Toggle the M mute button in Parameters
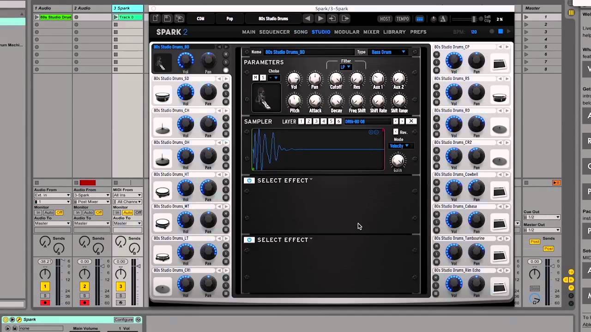Viewport: 591px width, 332px height. tap(255, 78)
